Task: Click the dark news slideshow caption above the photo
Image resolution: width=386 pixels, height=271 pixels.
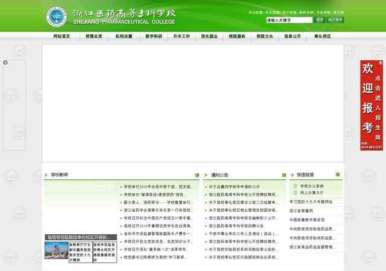Action: point(81,237)
